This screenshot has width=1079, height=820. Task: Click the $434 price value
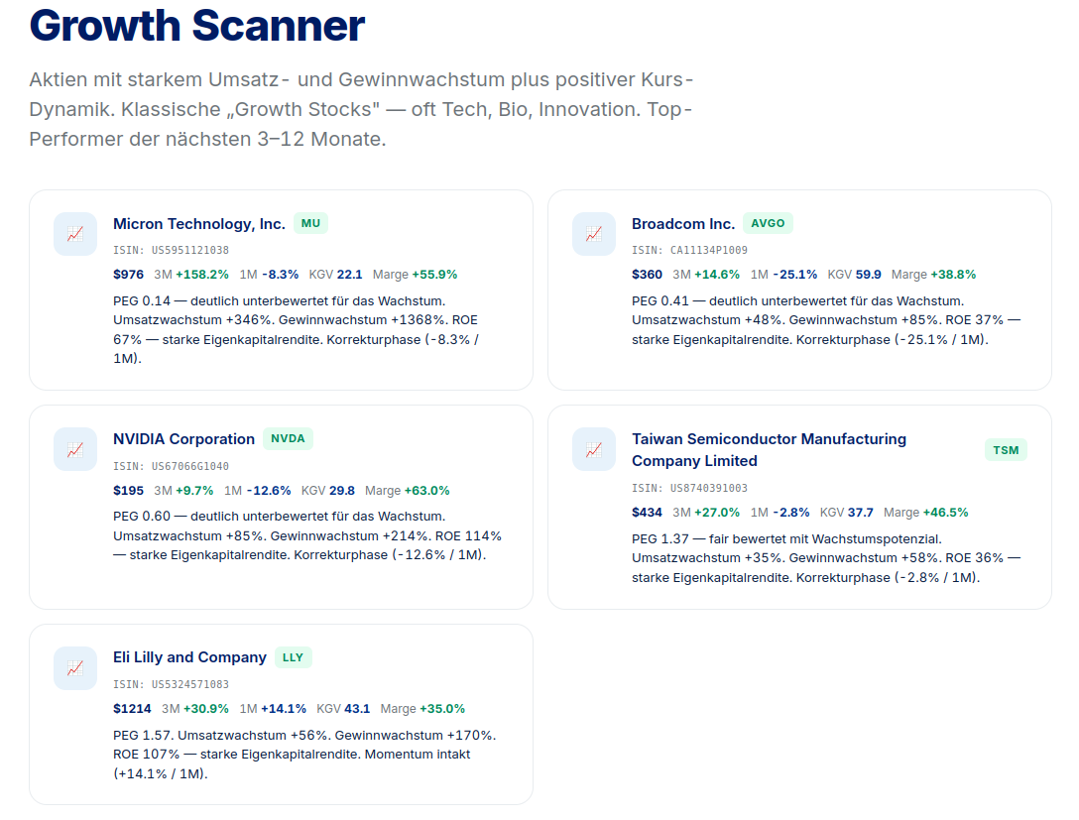(x=647, y=513)
